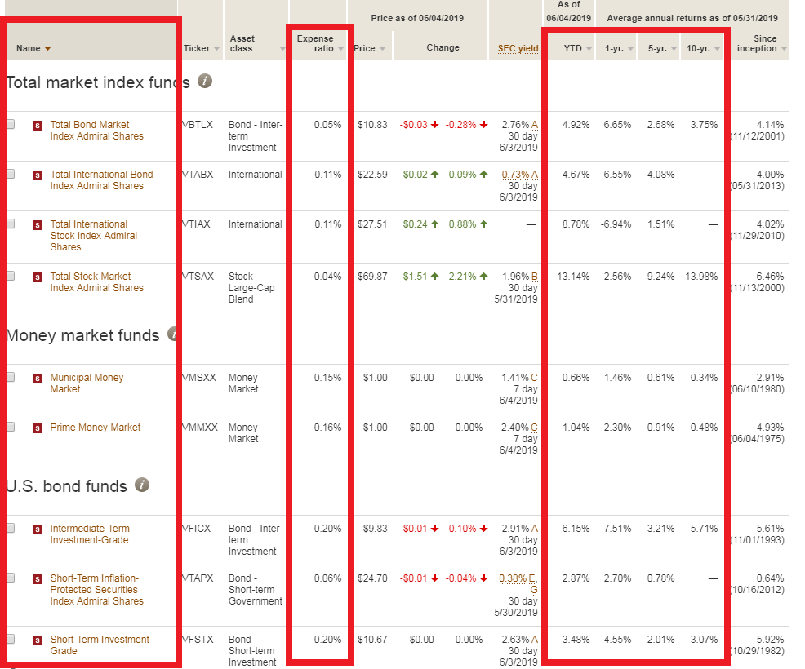Click the Change column header

(x=443, y=47)
